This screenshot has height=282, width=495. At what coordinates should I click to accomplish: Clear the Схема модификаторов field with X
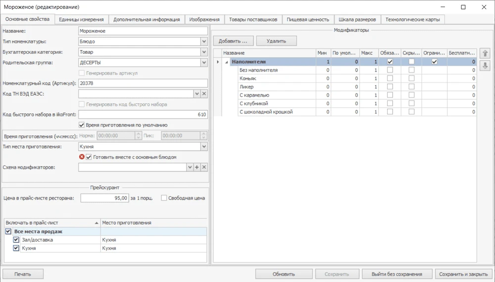[204, 167]
